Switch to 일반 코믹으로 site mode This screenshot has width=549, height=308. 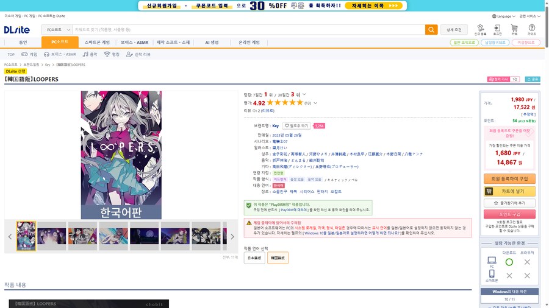464,42
